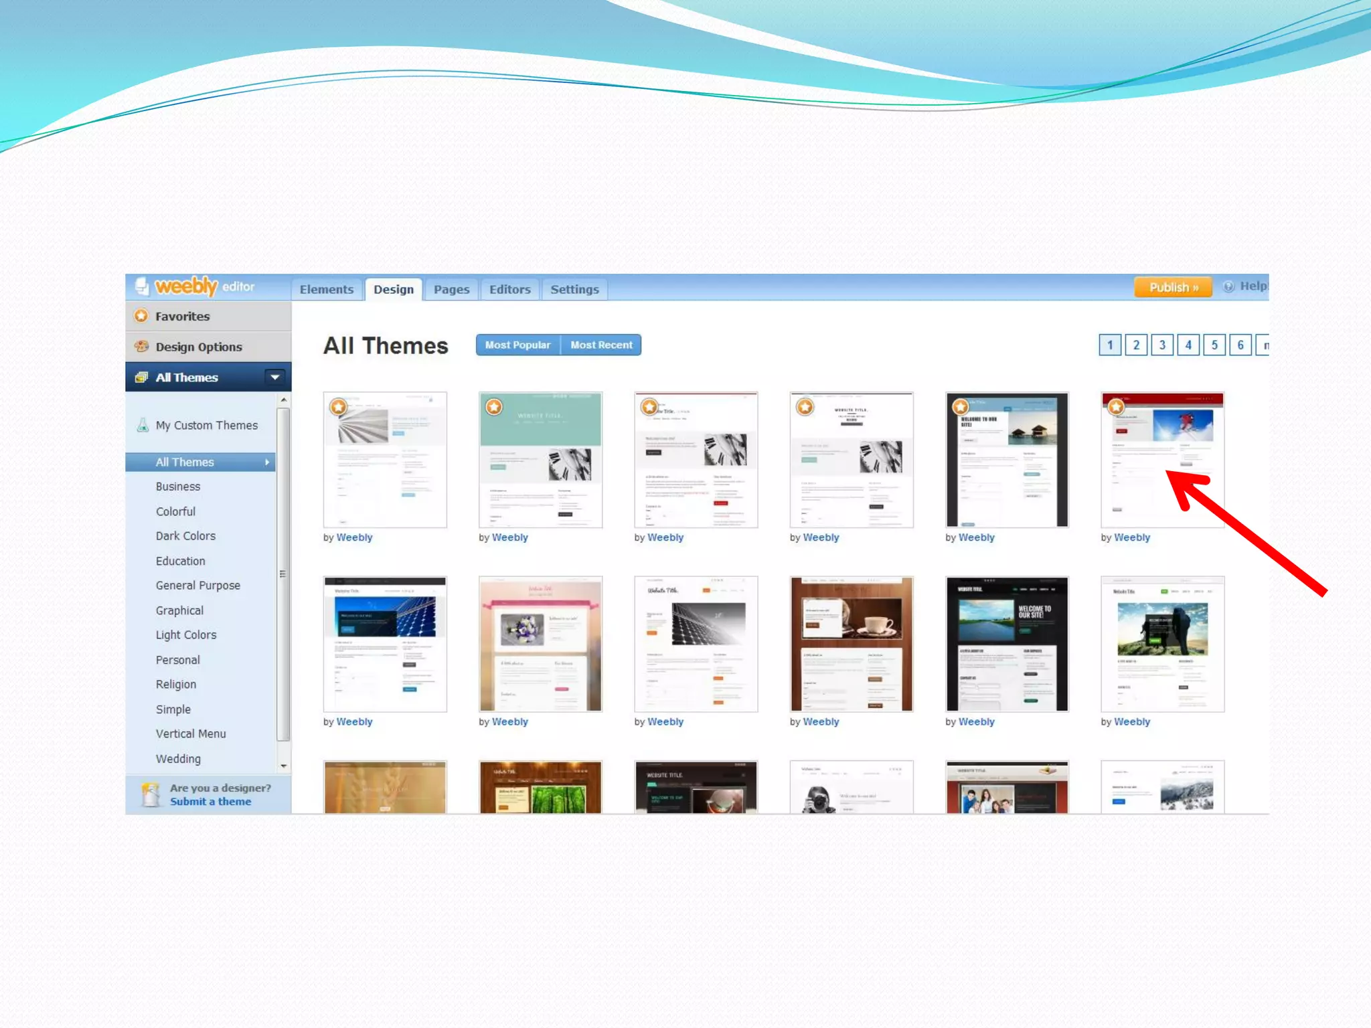Switch to the Elements tab
The height and width of the screenshot is (1028, 1371).
pyautogui.click(x=327, y=290)
